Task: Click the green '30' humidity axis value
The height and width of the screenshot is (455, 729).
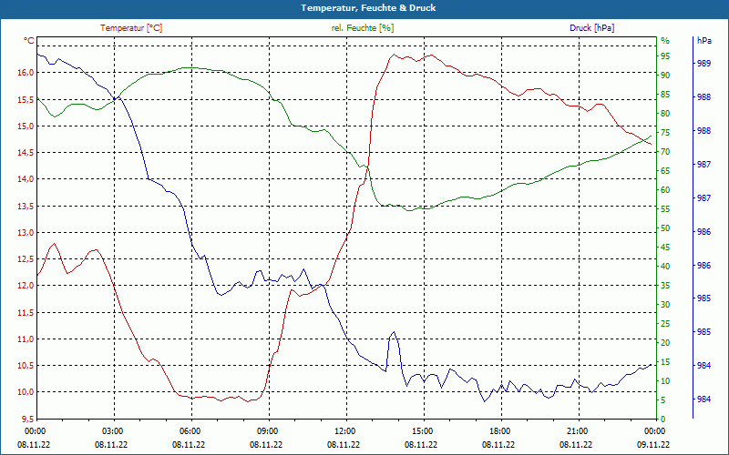Action: coord(665,304)
